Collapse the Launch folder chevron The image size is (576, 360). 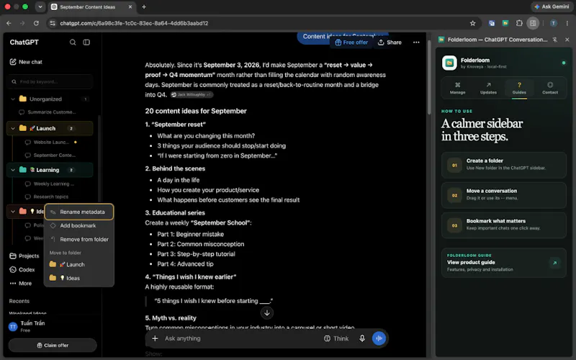(13, 128)
